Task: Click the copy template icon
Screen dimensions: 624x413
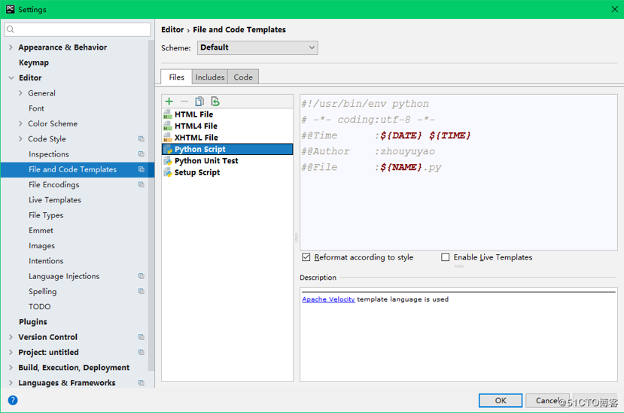Action: [x=199, y=102]
